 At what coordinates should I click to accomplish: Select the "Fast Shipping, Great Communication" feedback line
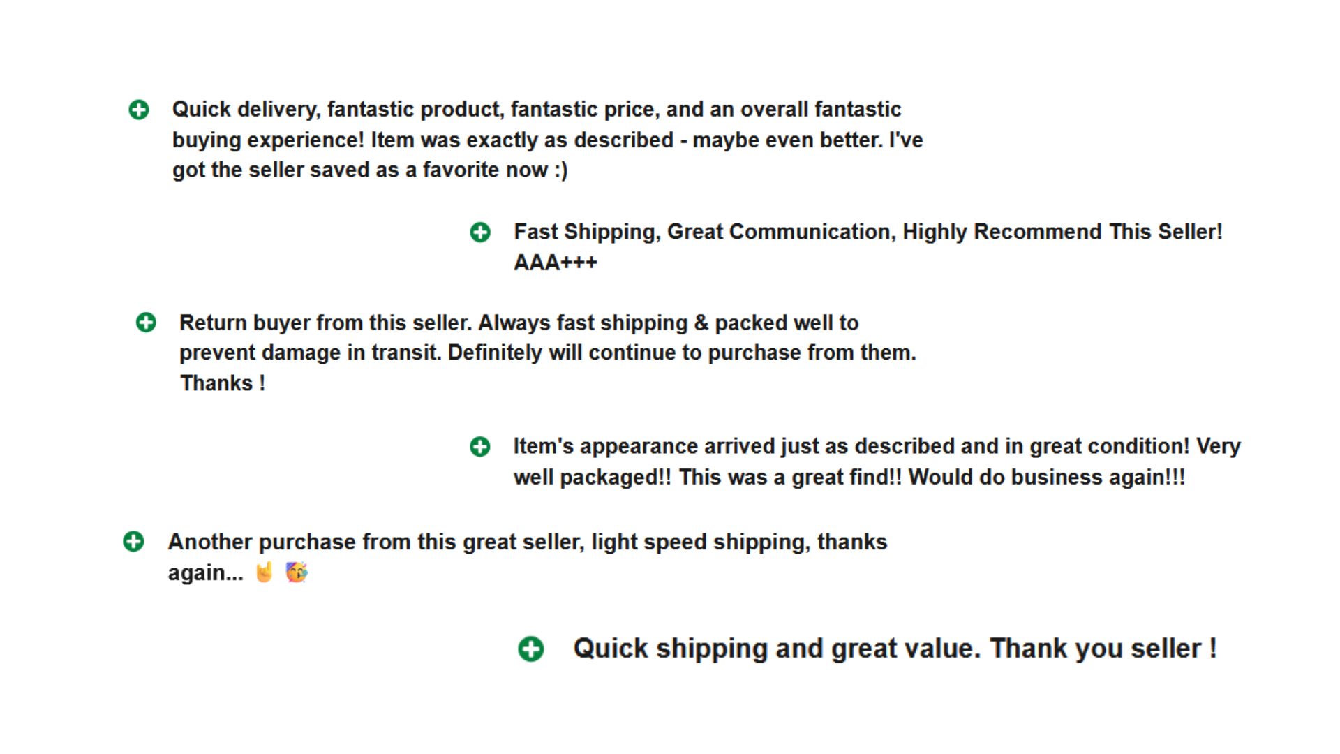(x=868, y=232)
